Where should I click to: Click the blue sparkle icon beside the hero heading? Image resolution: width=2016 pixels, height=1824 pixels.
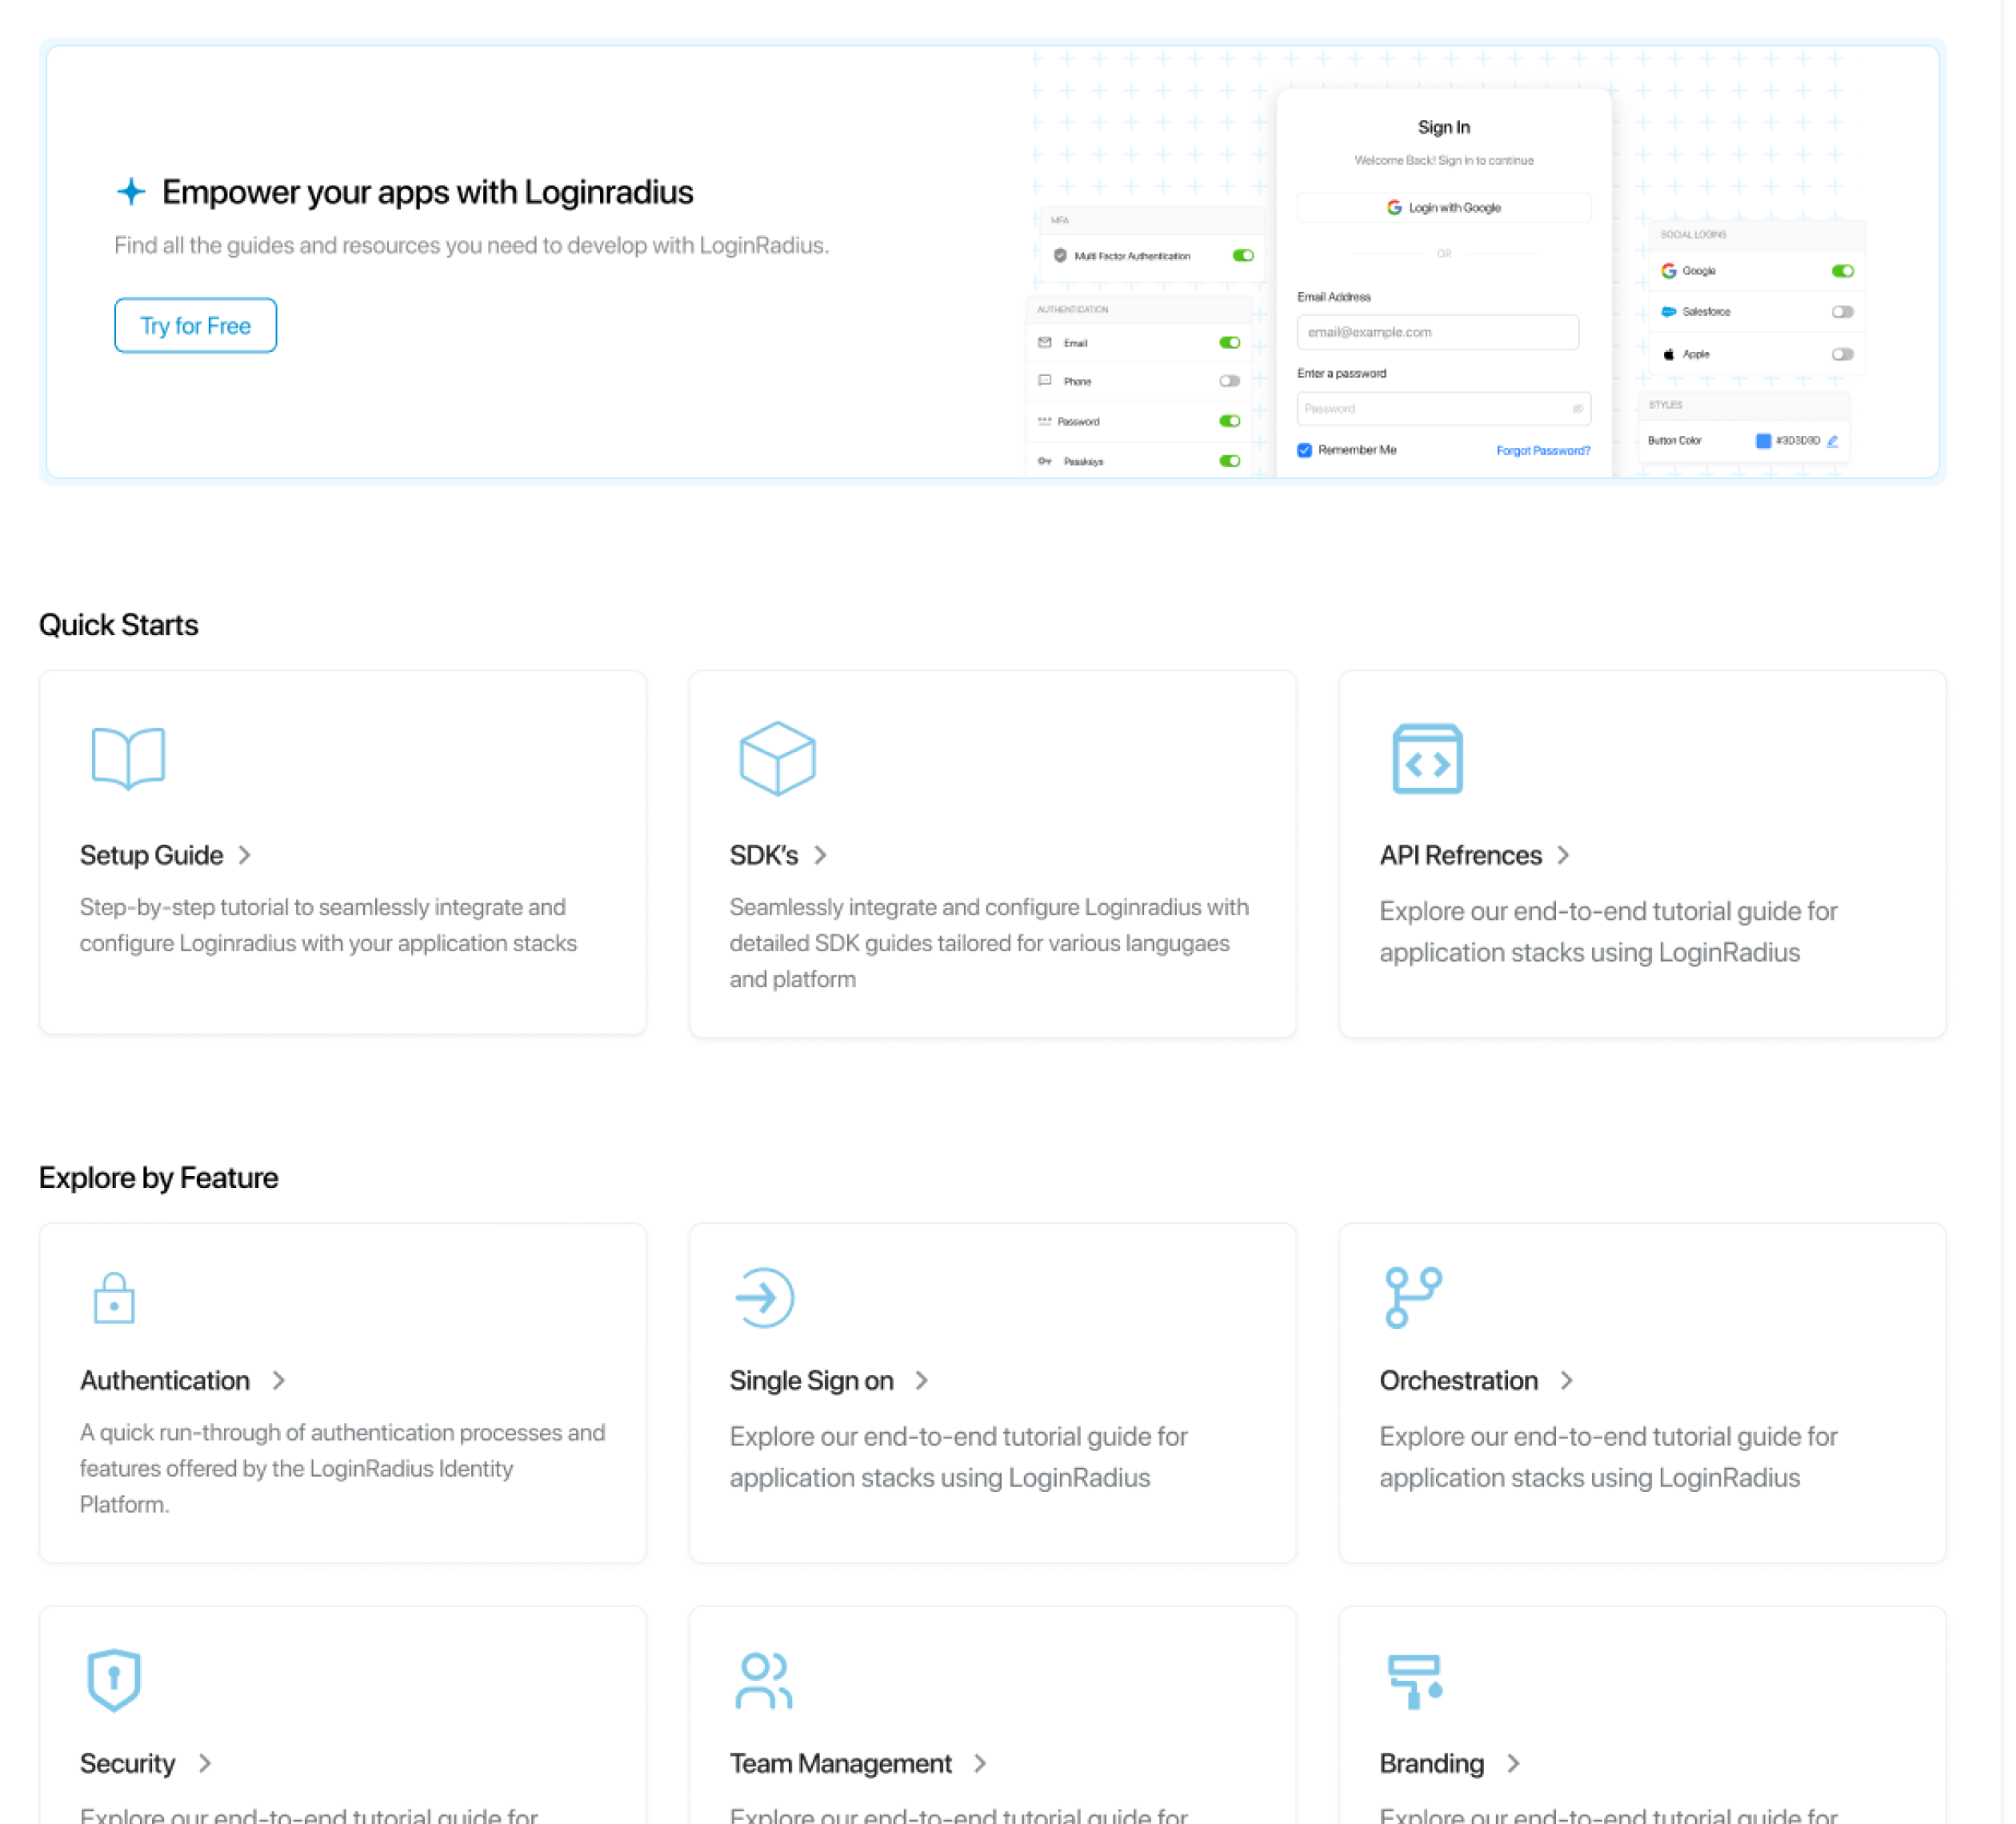click(131, 191)
